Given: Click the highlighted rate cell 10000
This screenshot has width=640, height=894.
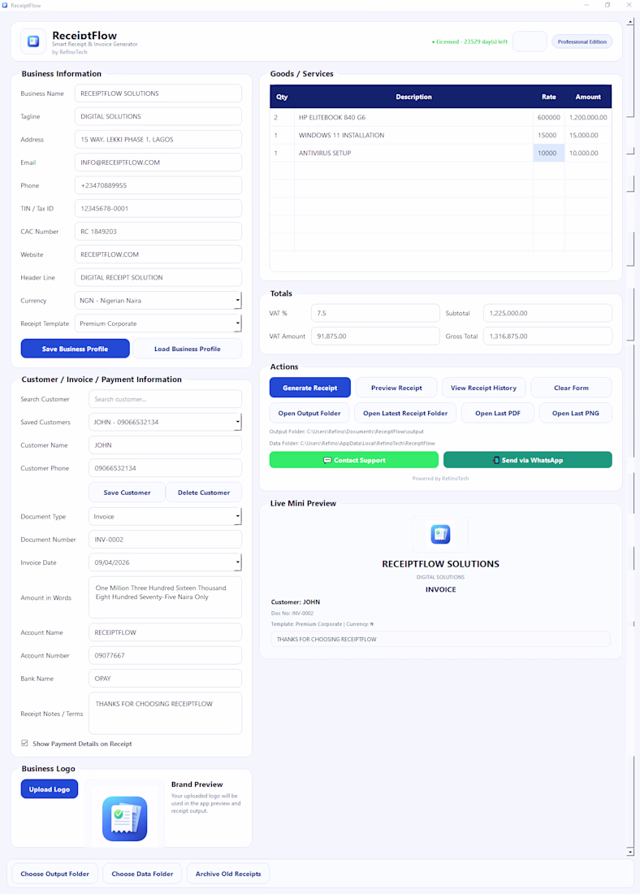Looking at the screenshot, I should (549, 153).
